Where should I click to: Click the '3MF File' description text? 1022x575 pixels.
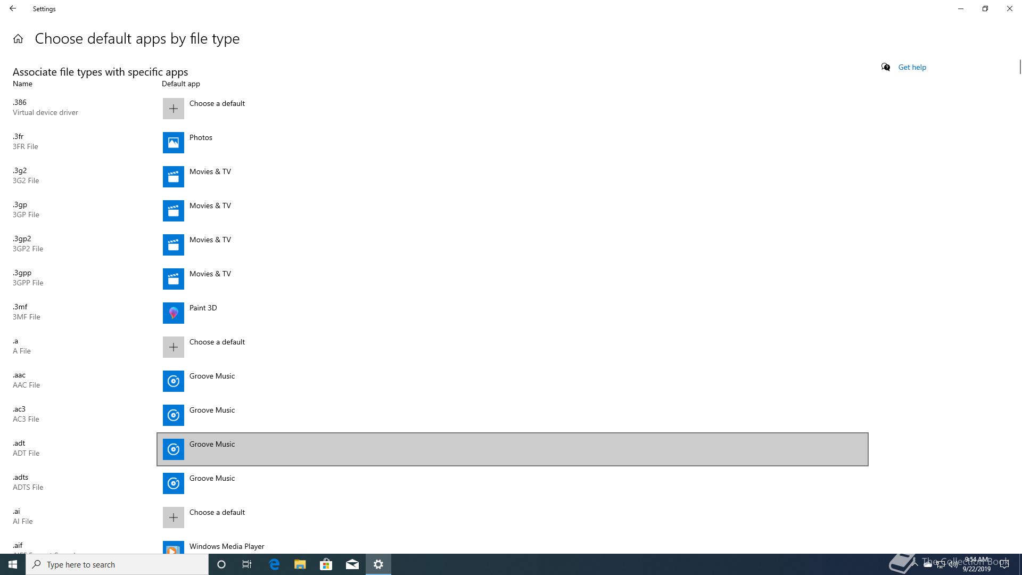coord(27,317)
